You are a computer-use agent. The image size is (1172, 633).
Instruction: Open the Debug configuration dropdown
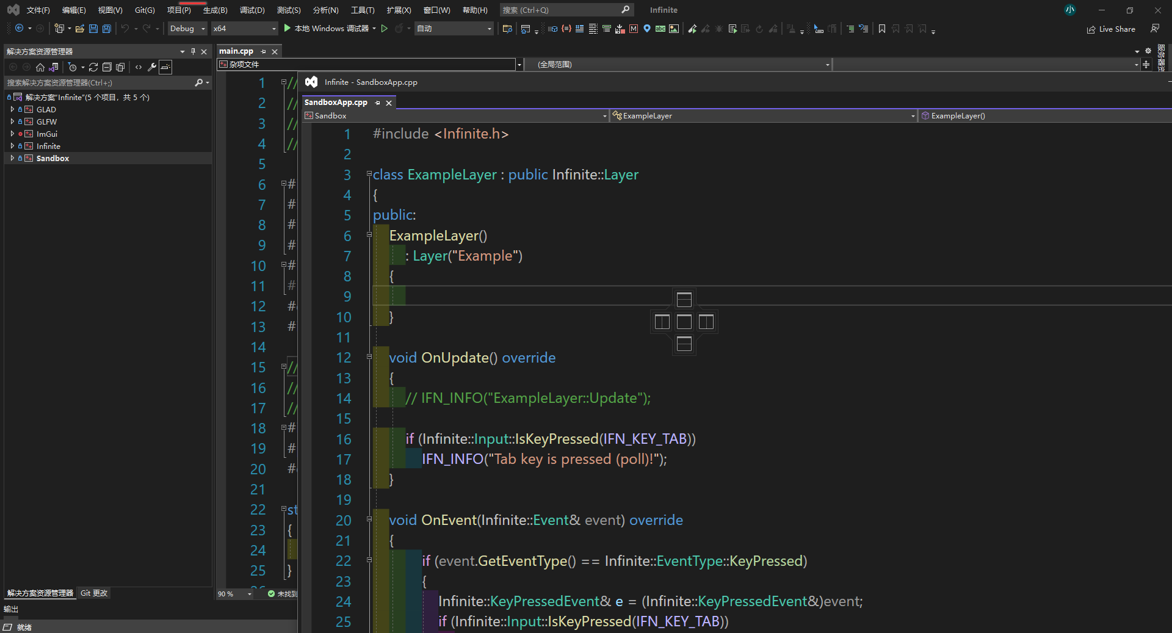click(x=187, y=29)
